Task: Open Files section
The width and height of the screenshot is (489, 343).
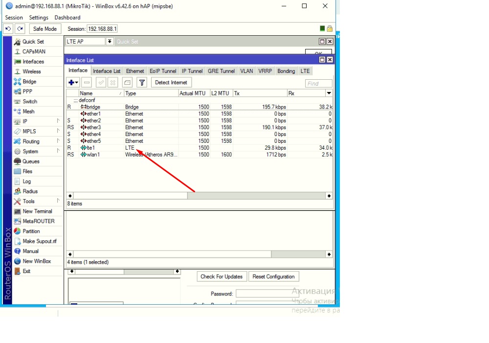Action: [x=27, y=171]
